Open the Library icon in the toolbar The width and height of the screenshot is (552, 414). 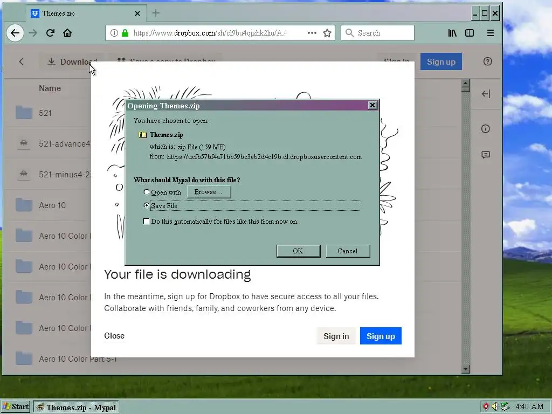point(452,33)
